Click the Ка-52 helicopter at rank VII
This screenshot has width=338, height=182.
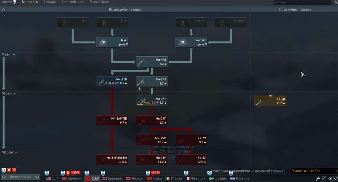(x=191, y=159)
